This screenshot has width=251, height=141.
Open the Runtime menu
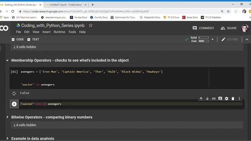tap(59, 32)
